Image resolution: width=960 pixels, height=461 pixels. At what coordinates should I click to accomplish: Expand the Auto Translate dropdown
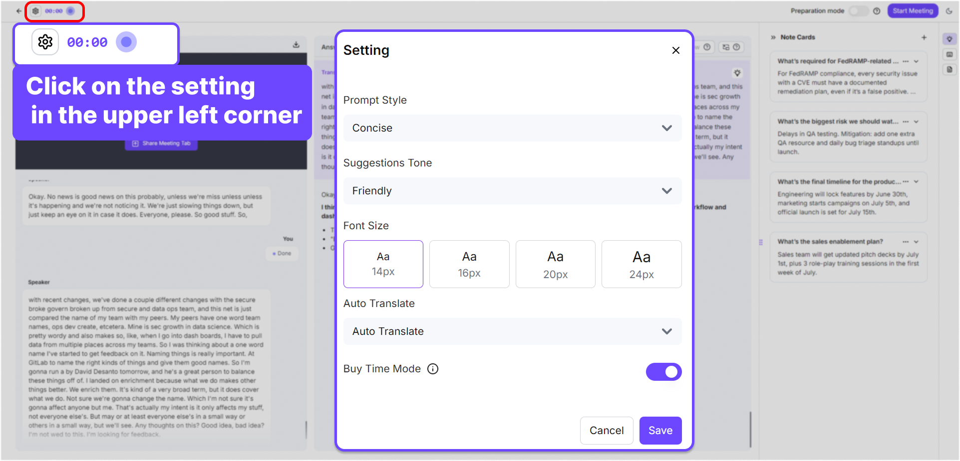(512, 331)
